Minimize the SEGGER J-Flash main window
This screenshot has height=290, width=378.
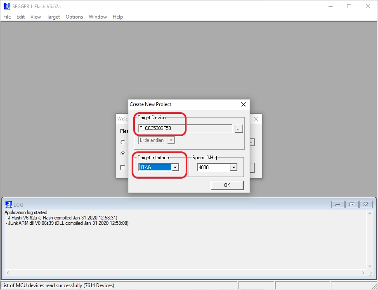331,7
